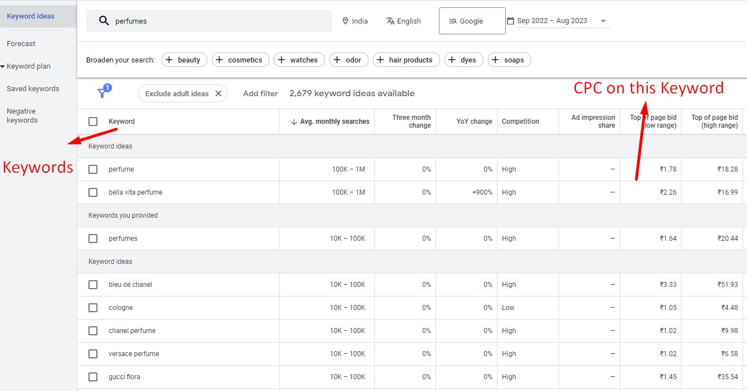The width and height of the screenshot is (747, 391).
Task: Open Negative keywords in sidebar
Action: [x=23, y=115]
